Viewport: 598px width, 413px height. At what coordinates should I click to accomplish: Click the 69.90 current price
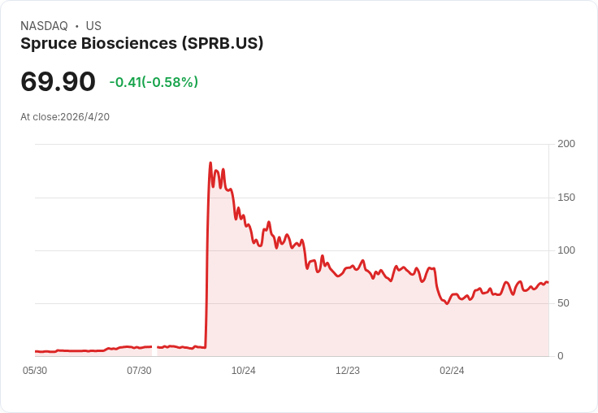58,81
